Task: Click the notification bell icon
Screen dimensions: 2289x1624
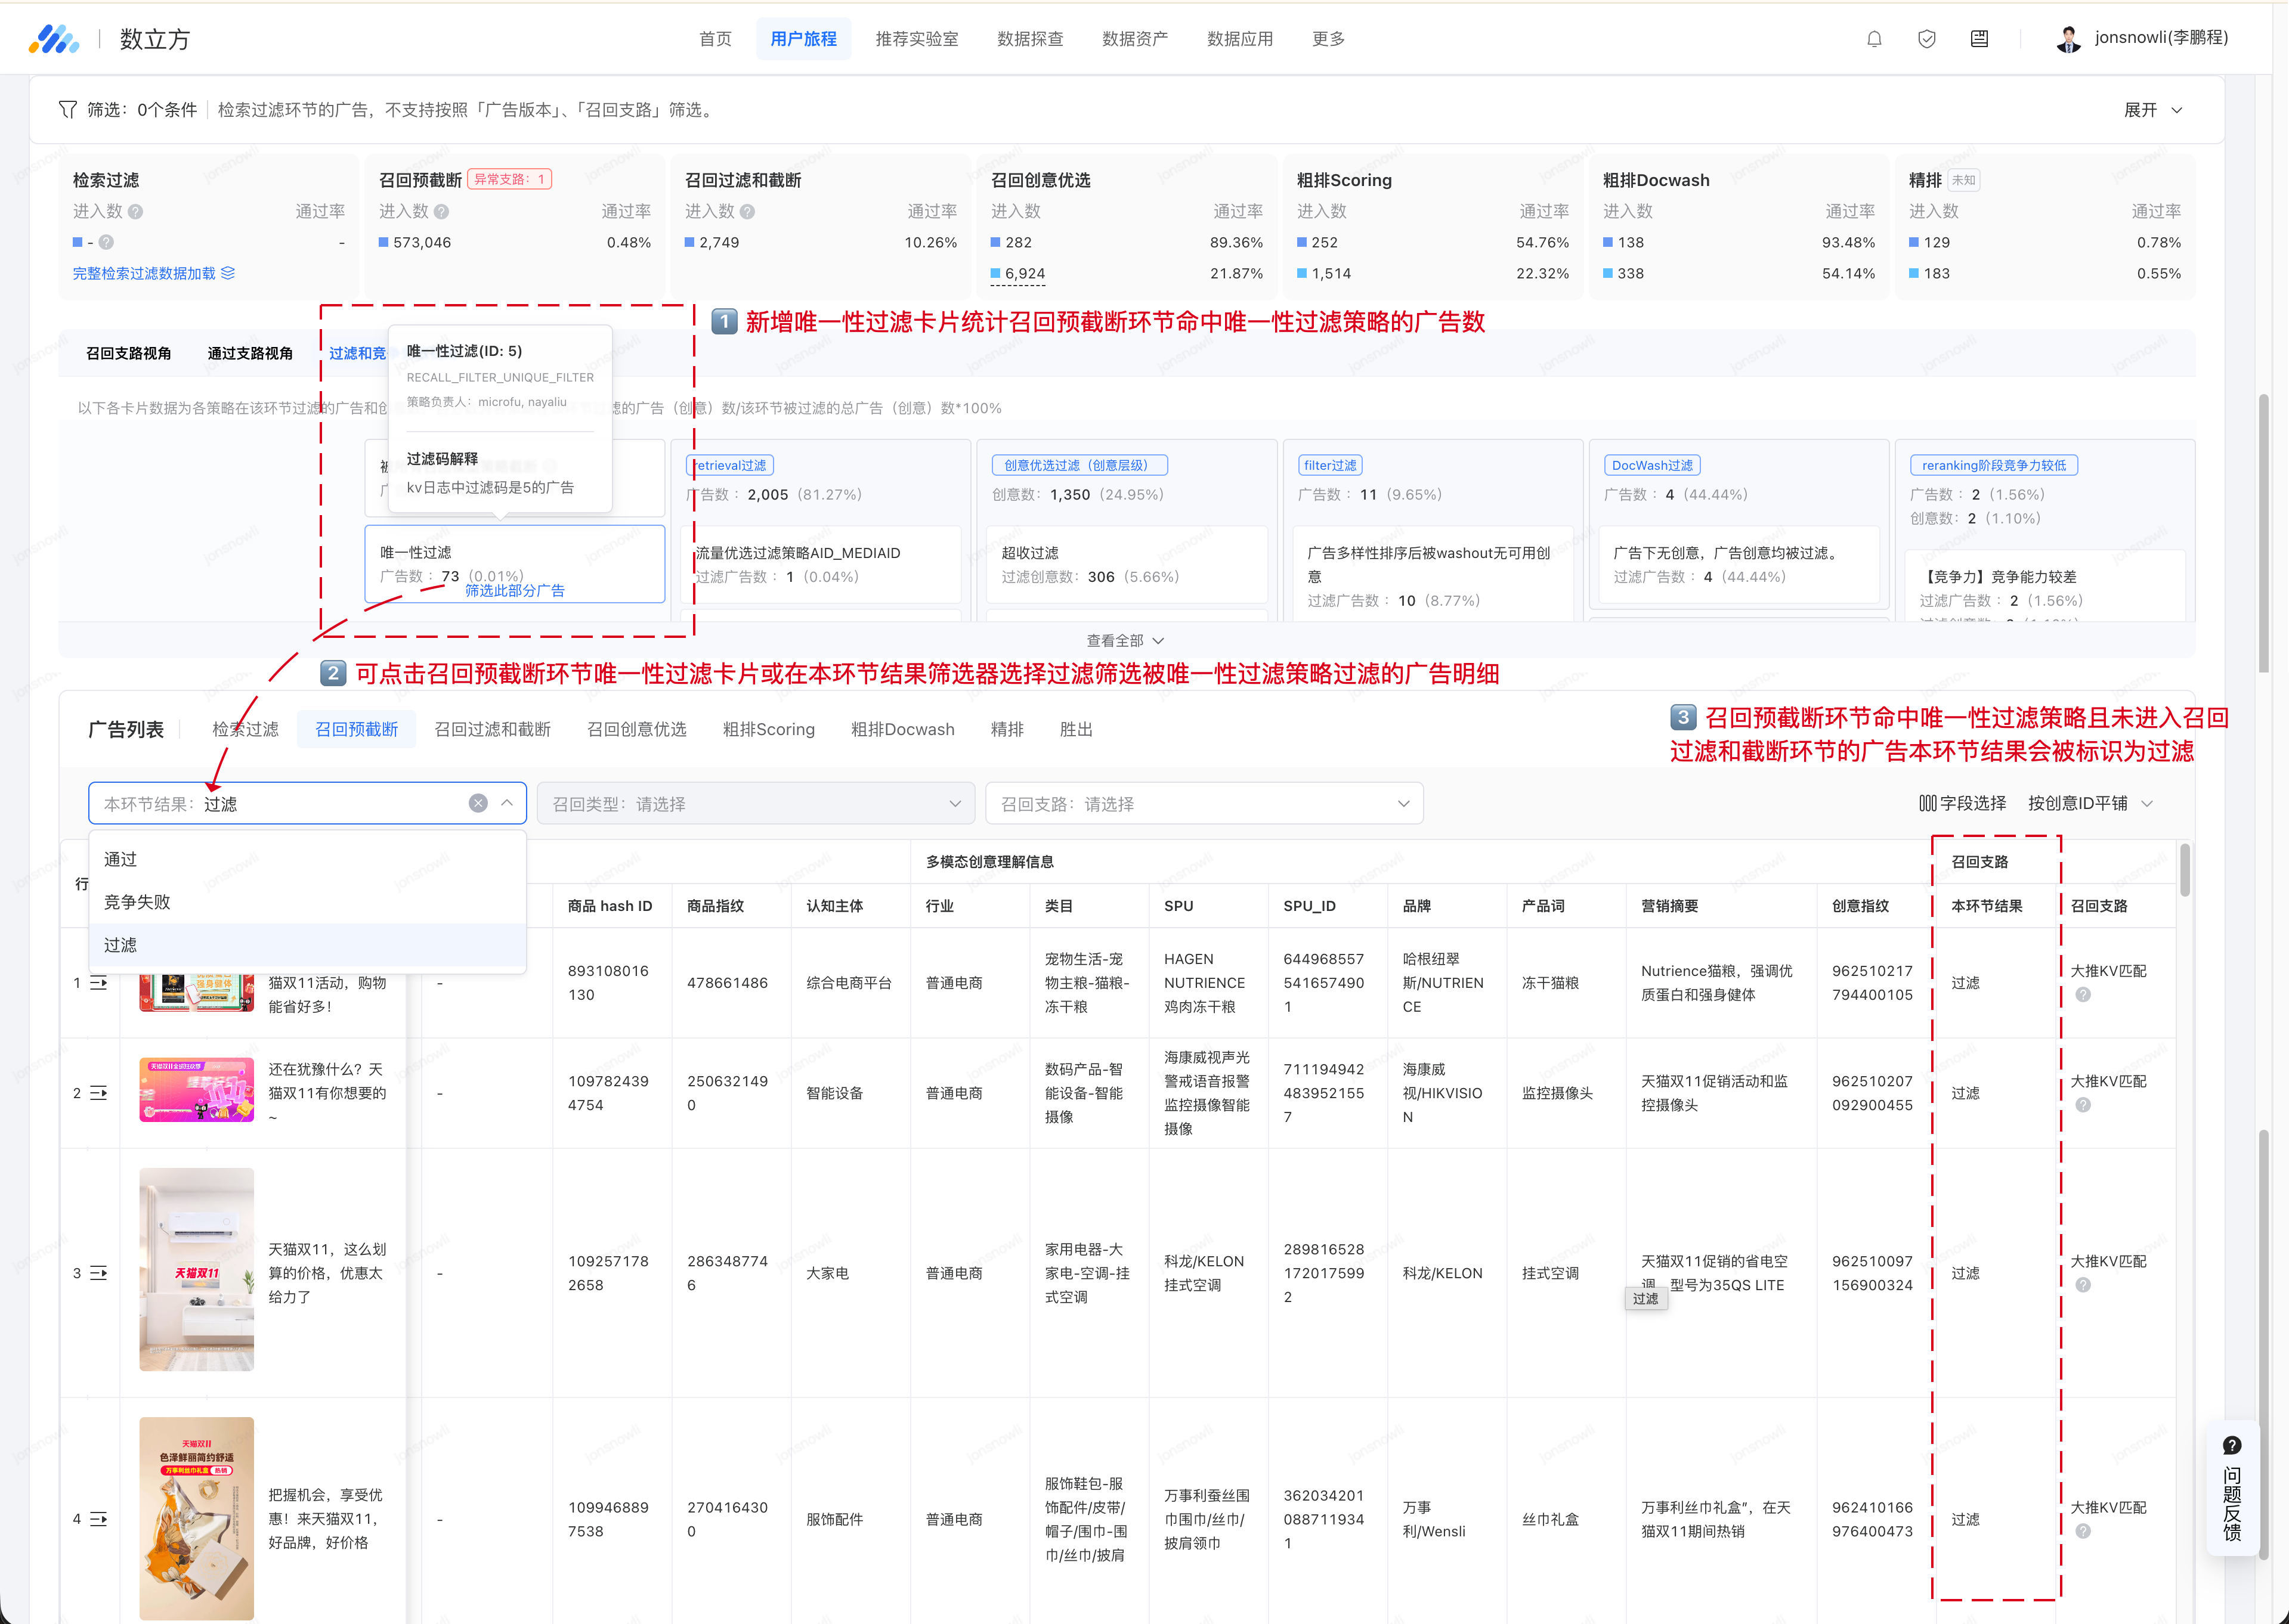Action: click(x=1874, y=39)
